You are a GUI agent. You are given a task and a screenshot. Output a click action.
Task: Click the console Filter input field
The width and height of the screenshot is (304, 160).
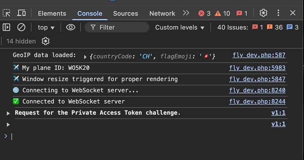click(122, 27)
